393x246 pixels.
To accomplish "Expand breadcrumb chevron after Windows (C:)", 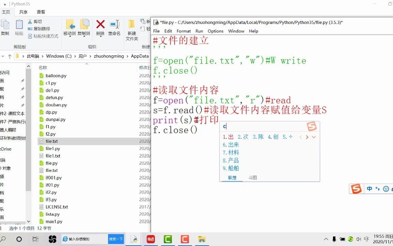I will click(75, 56).
